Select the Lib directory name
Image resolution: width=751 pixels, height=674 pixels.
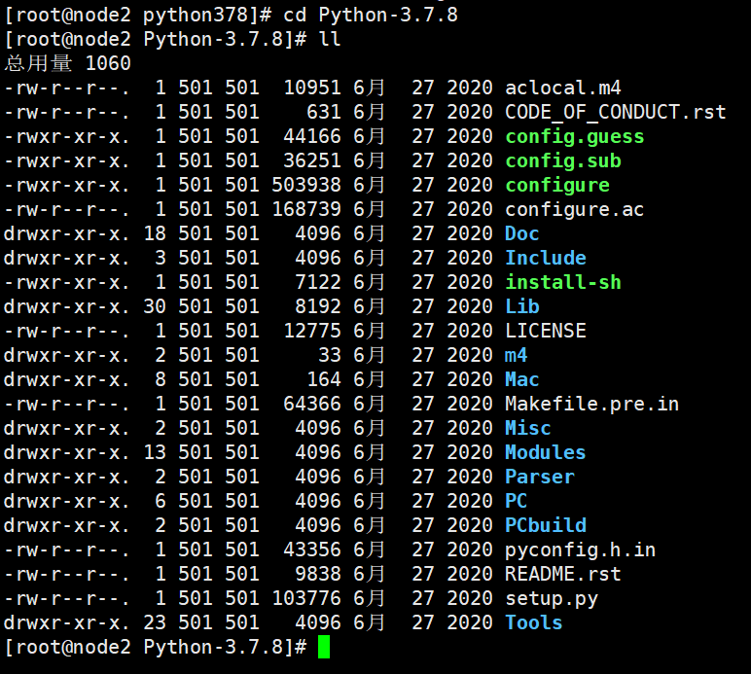[x=522, y=306]
